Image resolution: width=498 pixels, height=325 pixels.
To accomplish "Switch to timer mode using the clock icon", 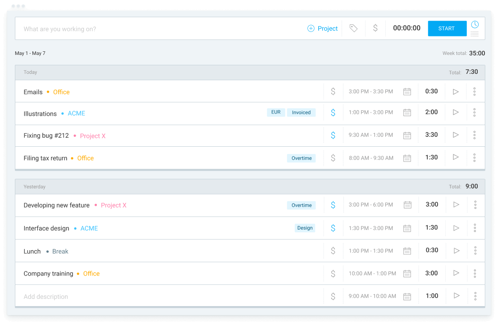I will [x=475, y=24].
